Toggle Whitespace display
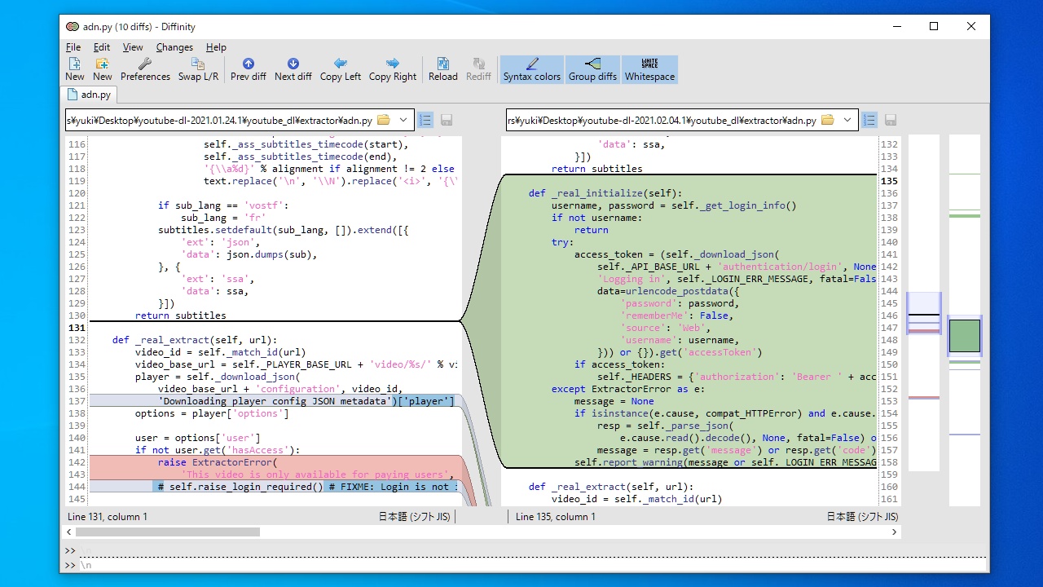Viewport: 1043px width, 587px height. (x=649, y=69)
